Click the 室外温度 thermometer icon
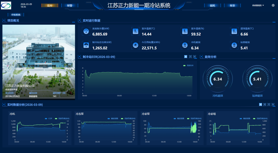This screenshot has width=278, height=153. 135,31
